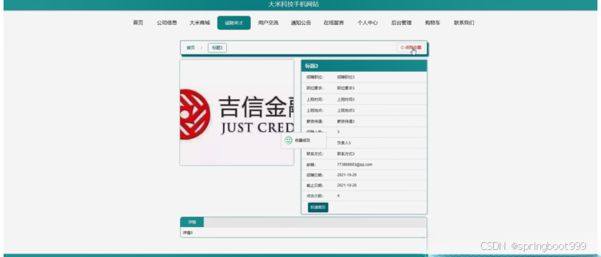The height and width of the screenshot is (257, 601).
Task: Open 联系我们 in the navigation
Action: tap(464, 23)
